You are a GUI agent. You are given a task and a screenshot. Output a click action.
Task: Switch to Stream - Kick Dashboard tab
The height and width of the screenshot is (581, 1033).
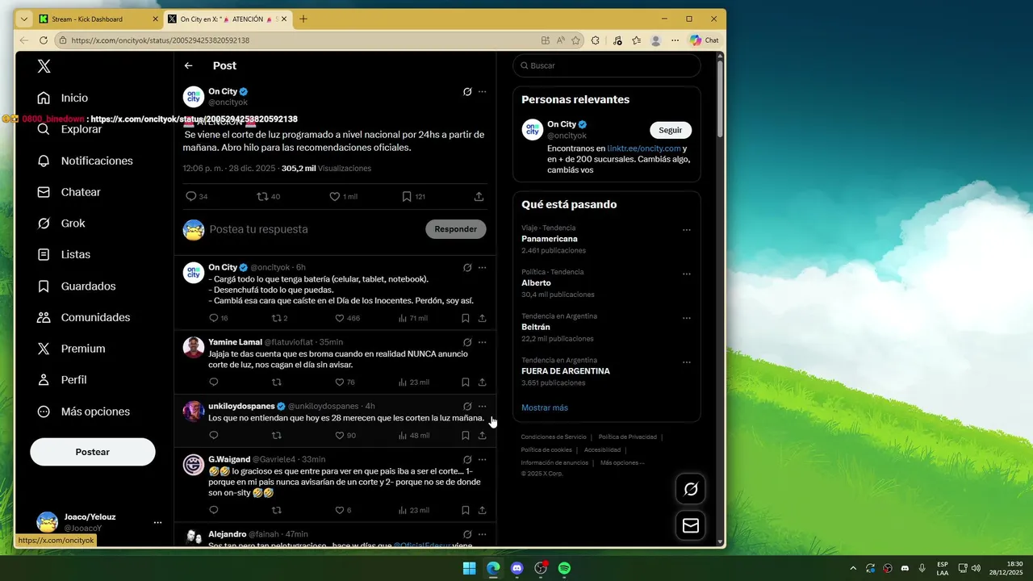(x=98, y=19)
